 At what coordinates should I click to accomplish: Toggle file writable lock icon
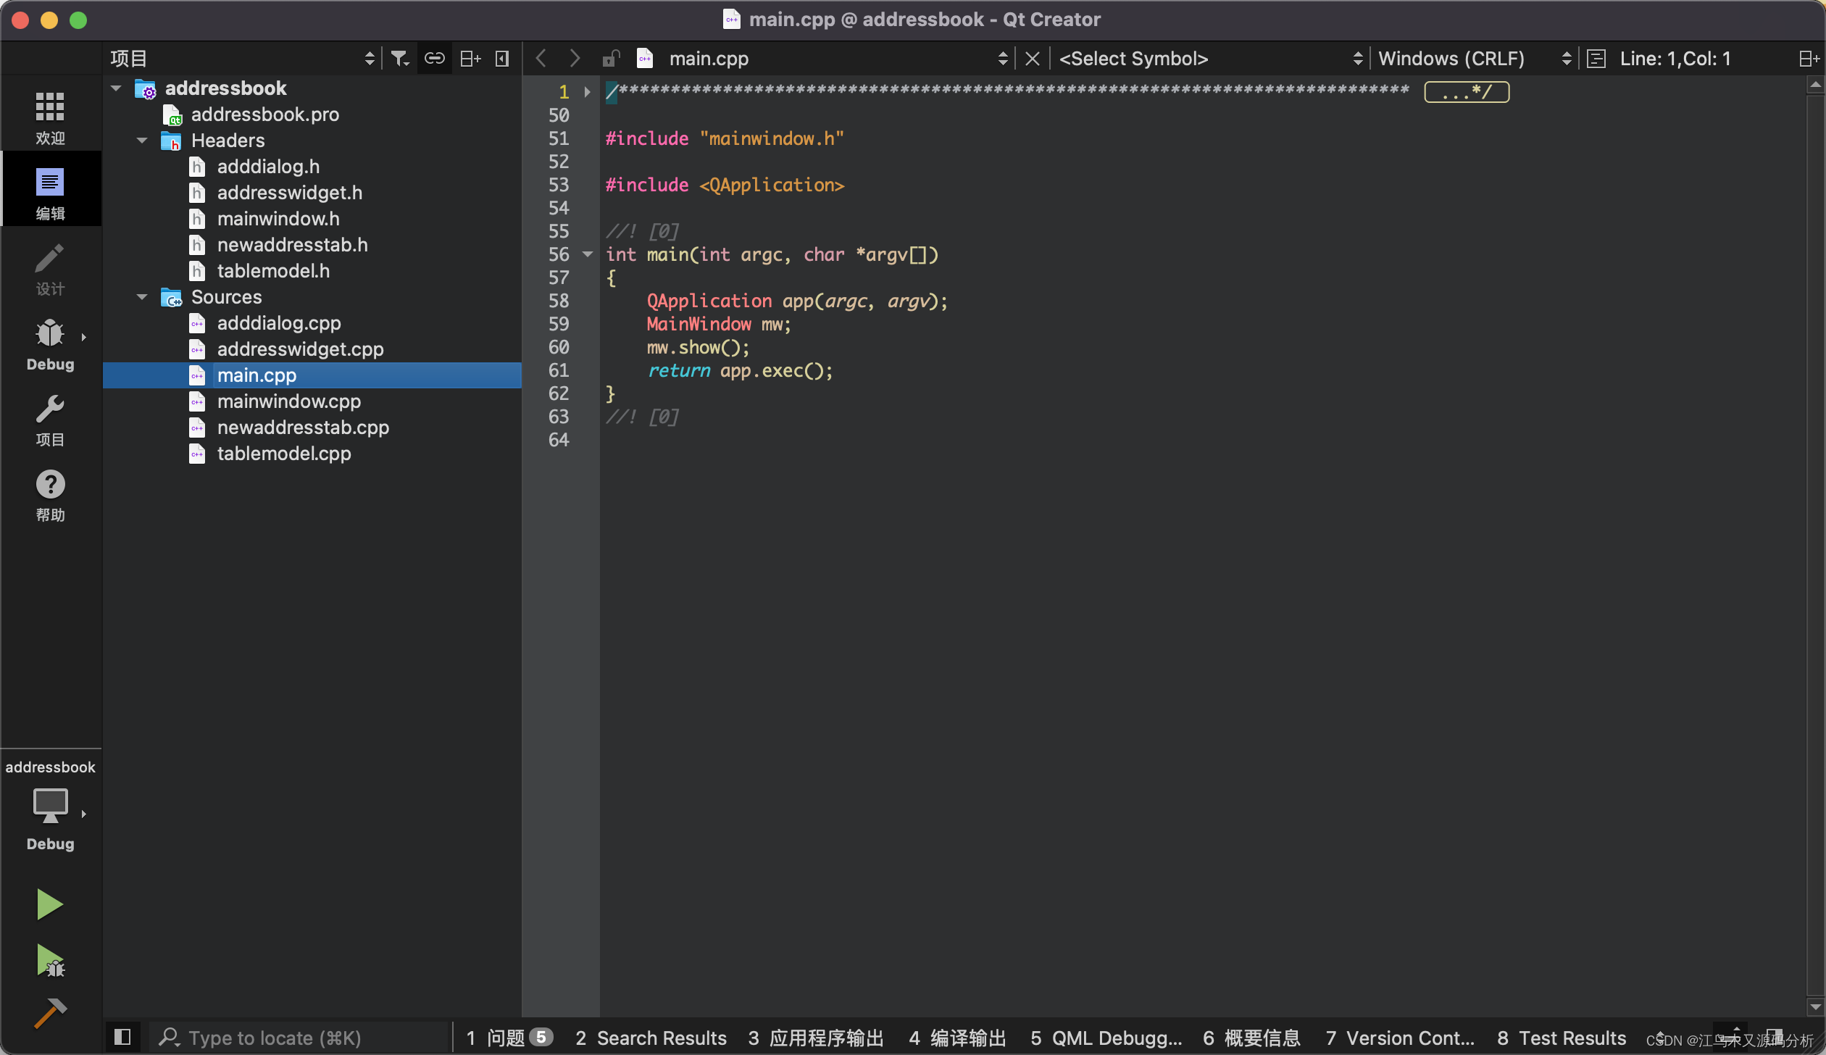click(611, 59)
